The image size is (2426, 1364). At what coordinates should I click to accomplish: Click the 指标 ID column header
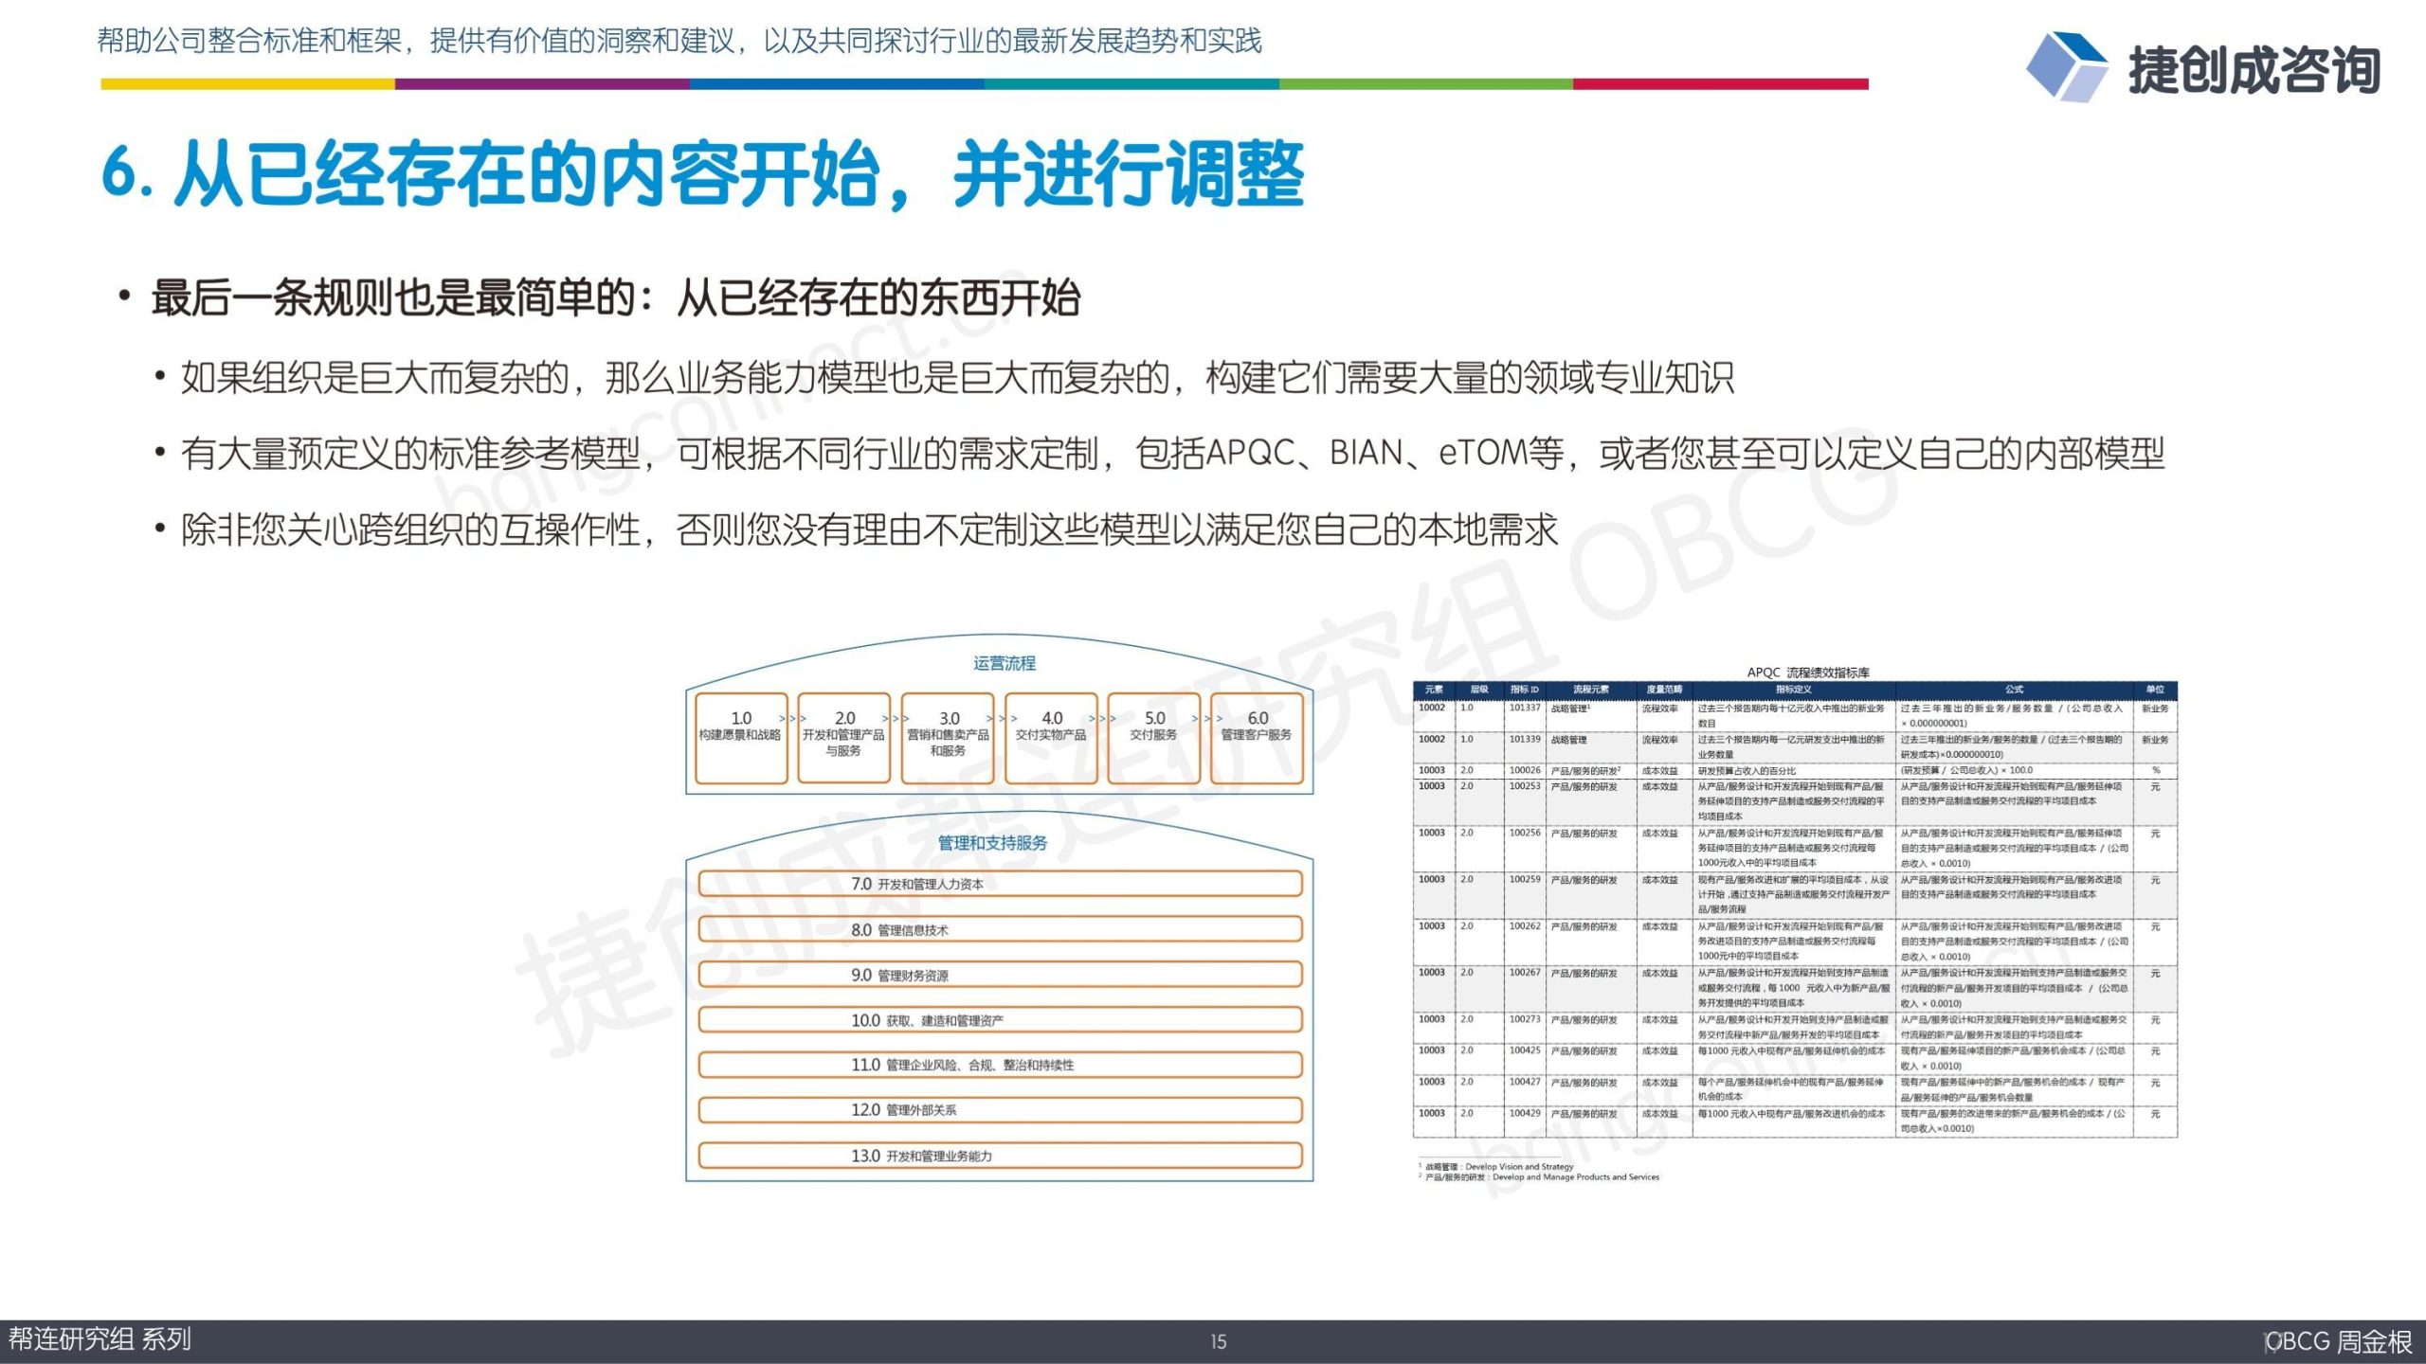[x=1525, y=690]
